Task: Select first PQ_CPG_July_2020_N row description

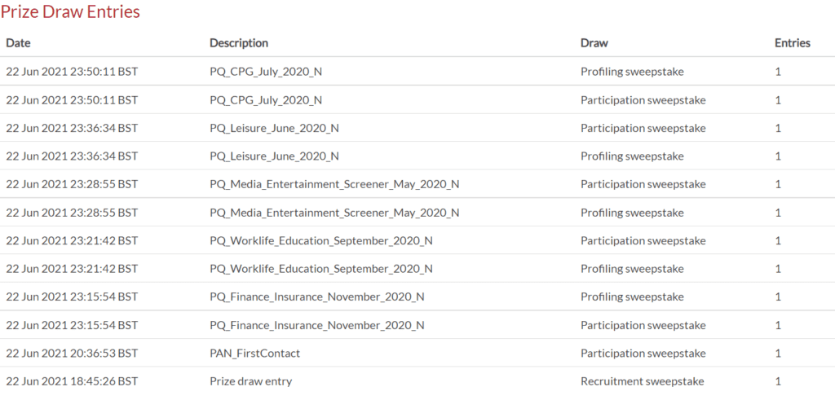Action: click(266, 72)
